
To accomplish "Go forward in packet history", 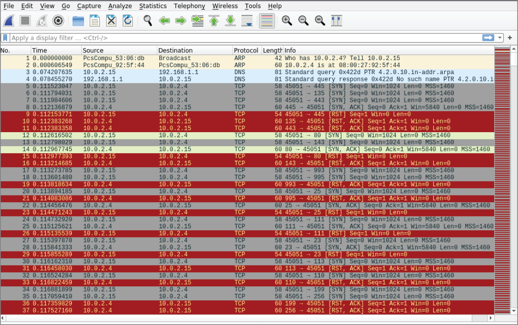I will [x=181, y=21].
